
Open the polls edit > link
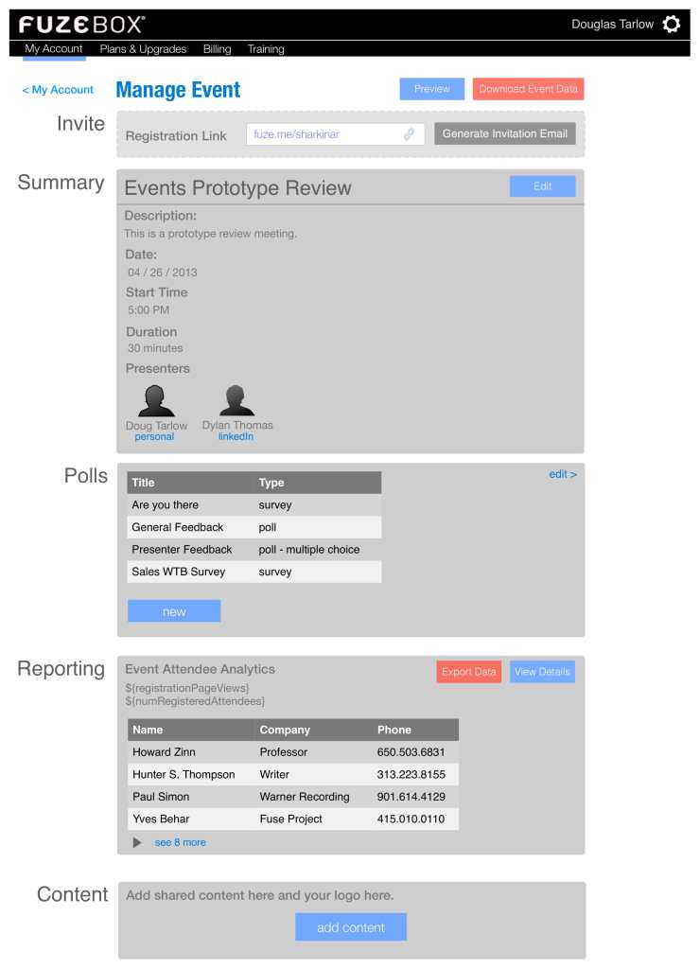562,474
